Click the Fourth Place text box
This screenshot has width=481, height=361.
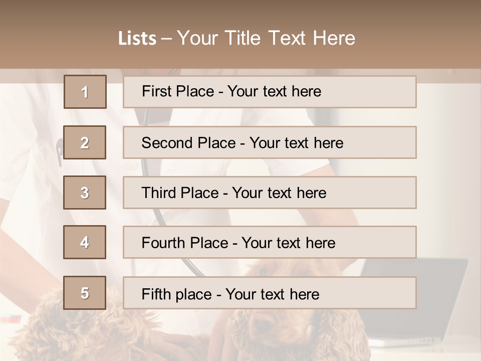point(270,243)
